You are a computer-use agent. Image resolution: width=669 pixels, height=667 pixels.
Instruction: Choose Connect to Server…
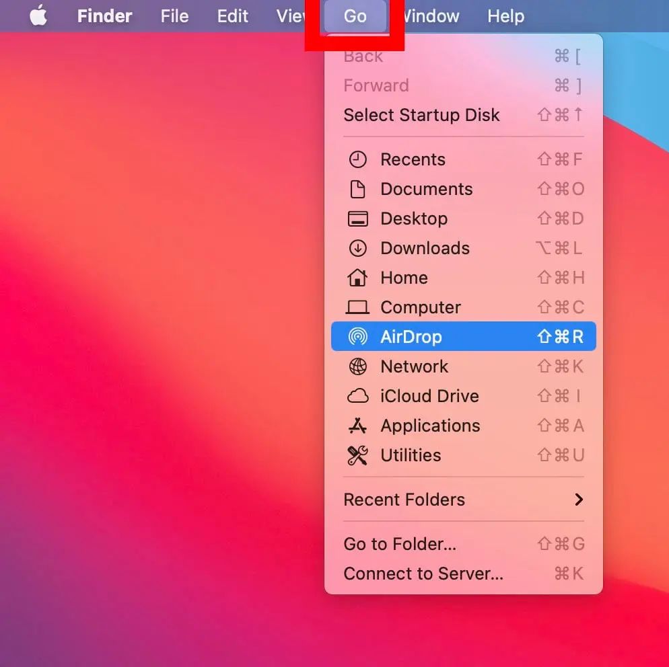point(463,574)
